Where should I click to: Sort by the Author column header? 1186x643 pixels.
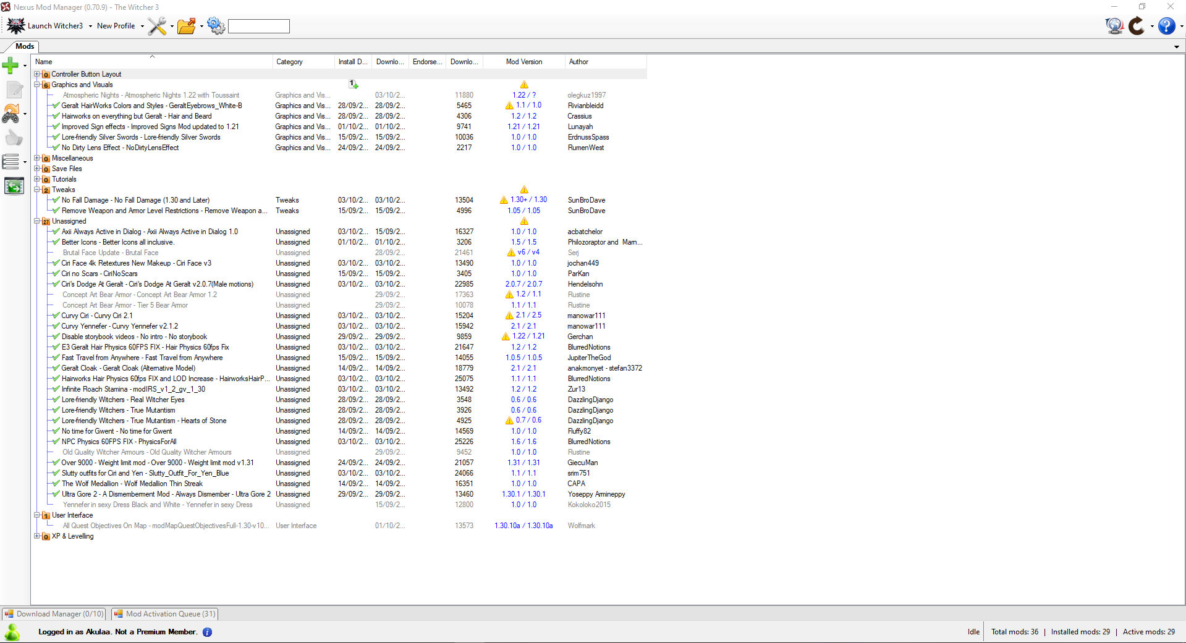(606, 62)
